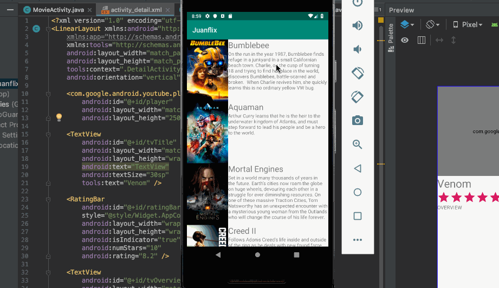
Task: Click horizontal pan arrows icon in Preview
Action: (x=439, y=40)
